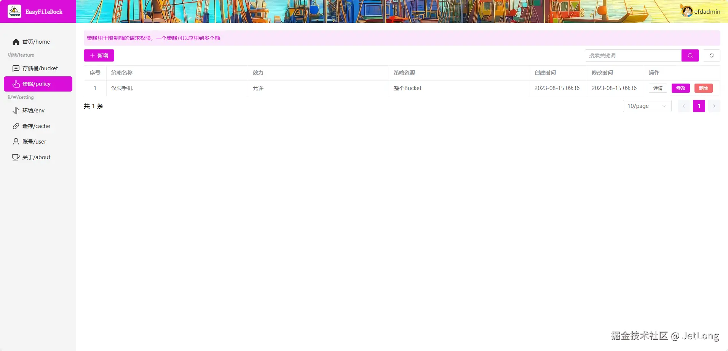Click the 整个Bucket resource cell

(x=459, y=88)
